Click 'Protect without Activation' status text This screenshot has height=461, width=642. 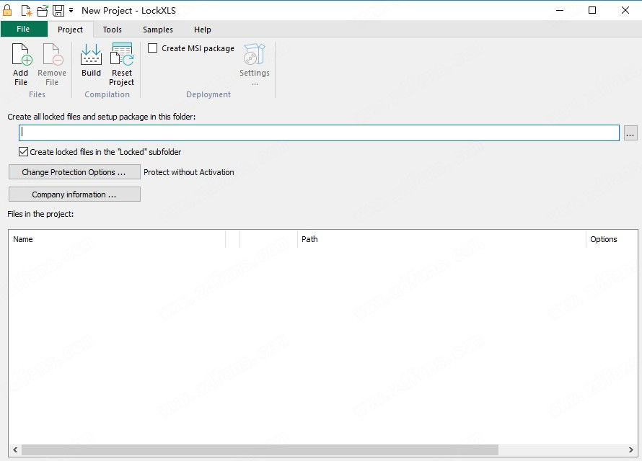[x=189, y=172]
